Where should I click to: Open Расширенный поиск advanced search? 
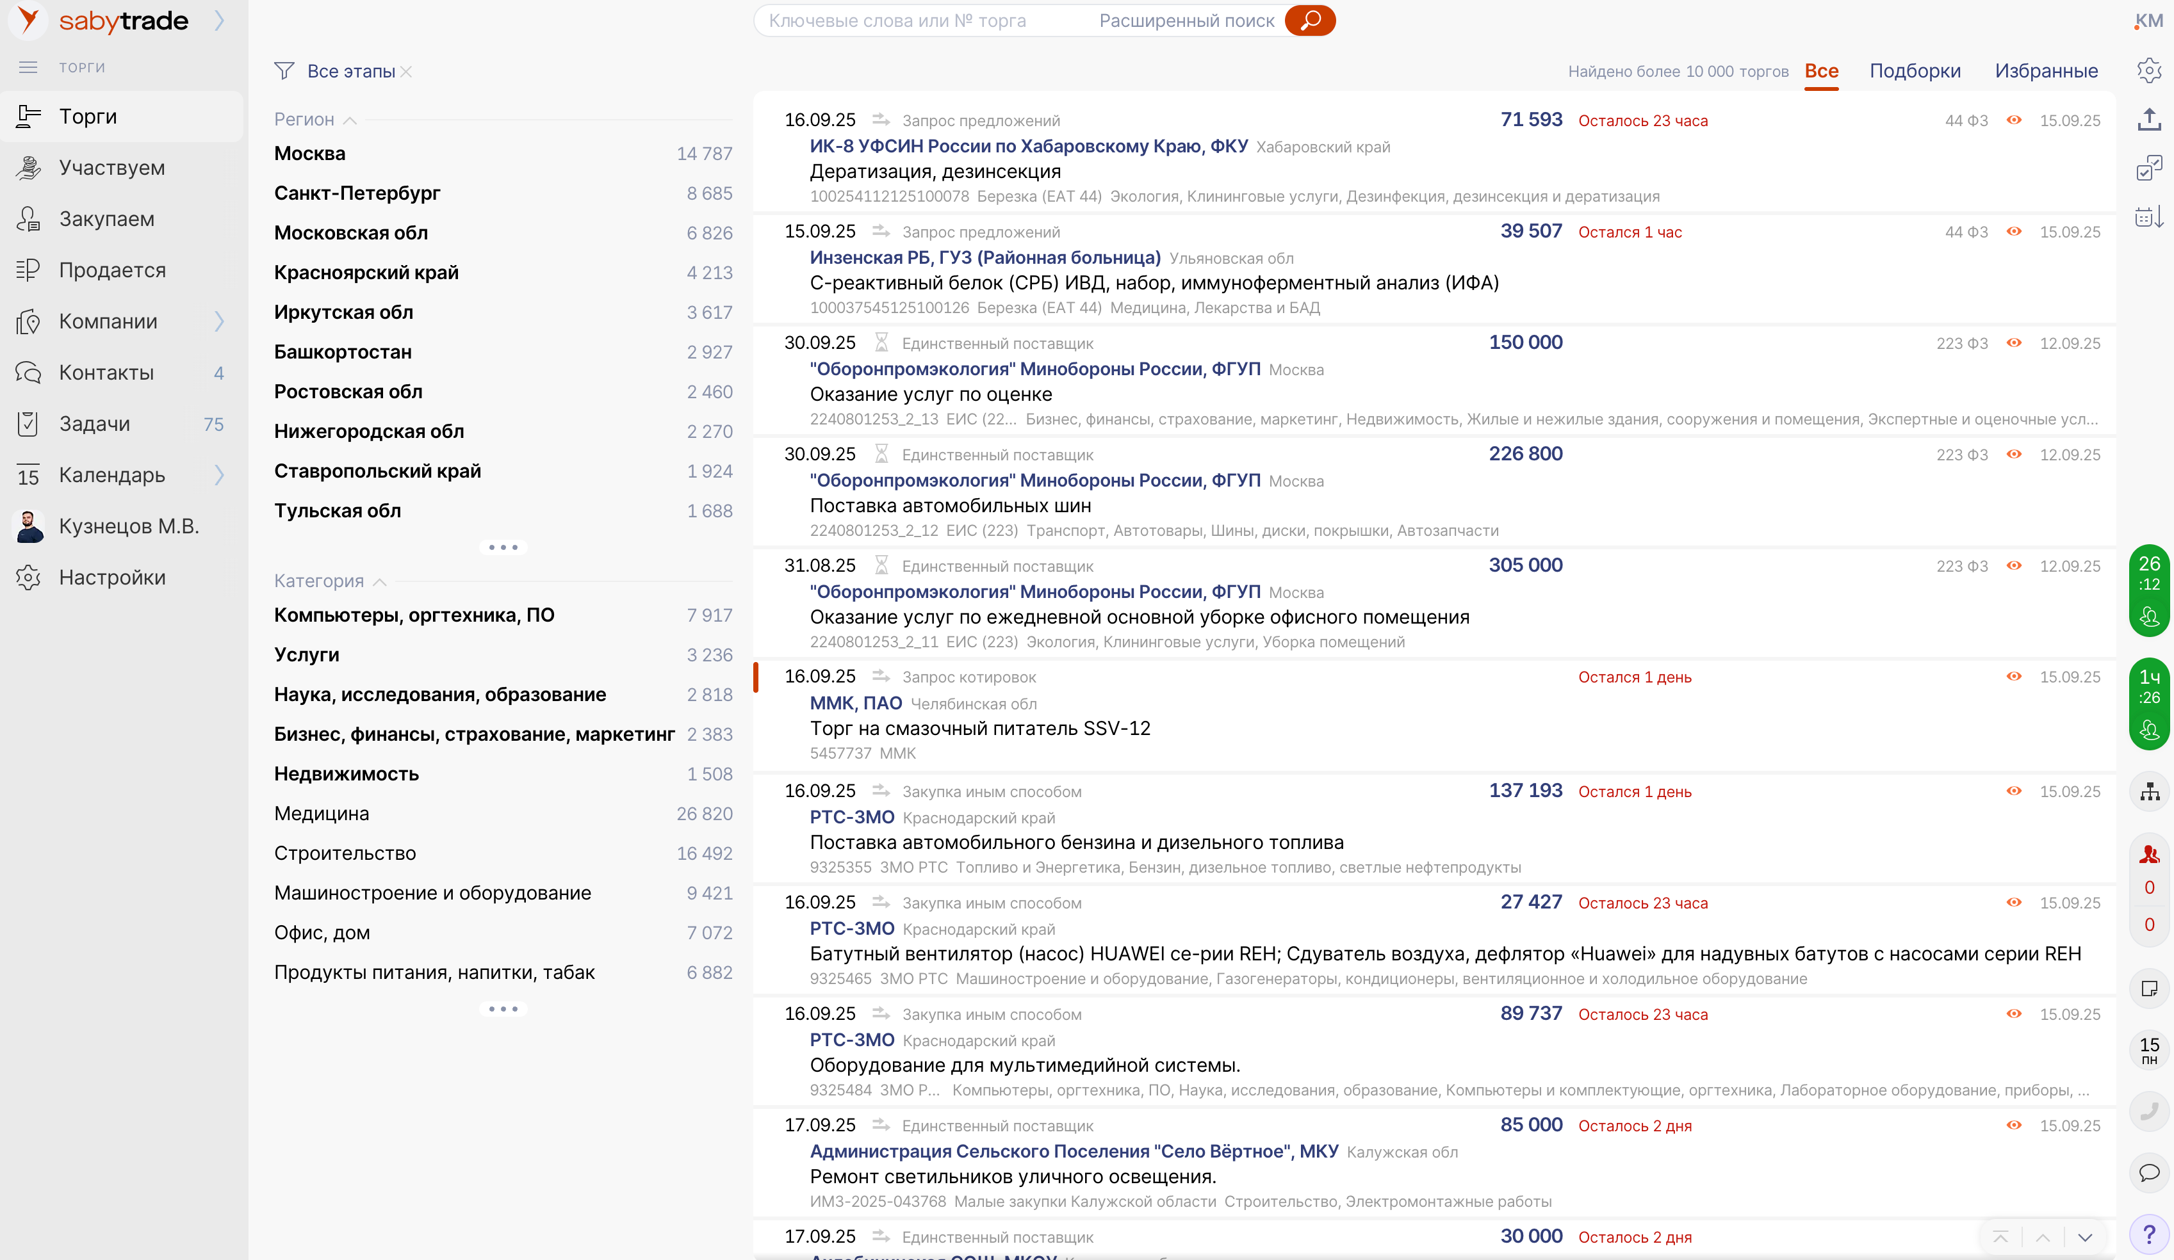pos(1186,20)
